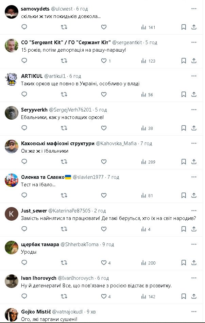The image size is (205, 323).
Task: Reply to Just_sewer's comment
Action: point(24,229)
